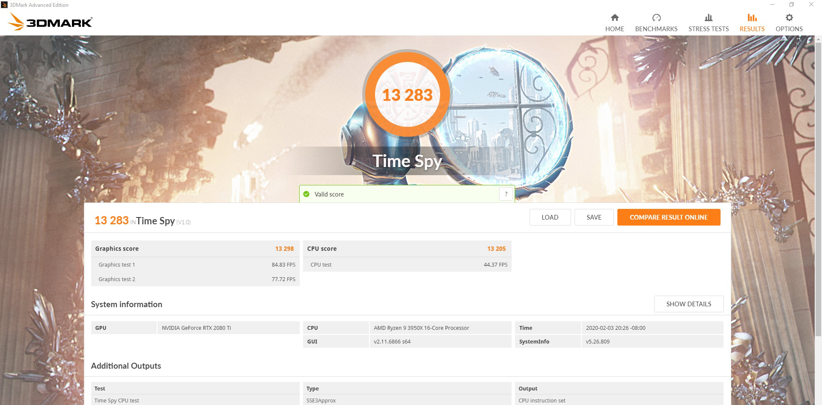Open the Stress Tests chart icon

point(709,18)
